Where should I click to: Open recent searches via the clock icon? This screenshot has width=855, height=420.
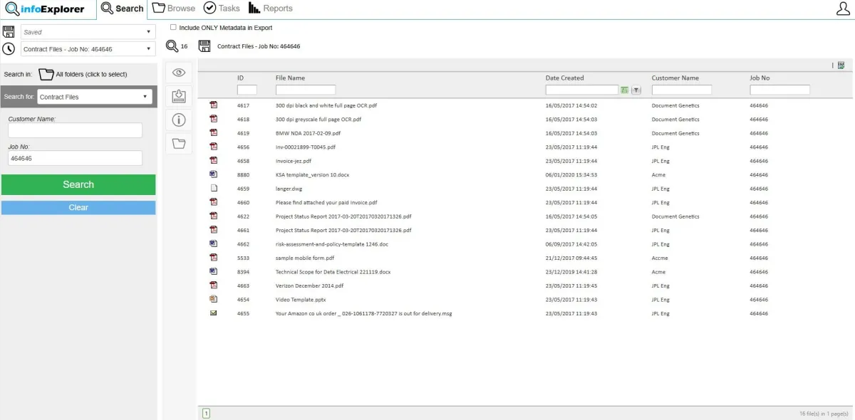[x=9, y=48]
